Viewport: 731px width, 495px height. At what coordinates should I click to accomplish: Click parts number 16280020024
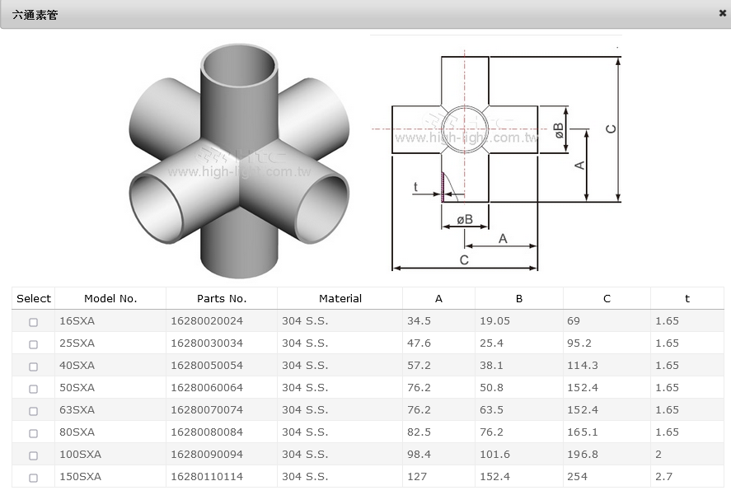point(207,321)
